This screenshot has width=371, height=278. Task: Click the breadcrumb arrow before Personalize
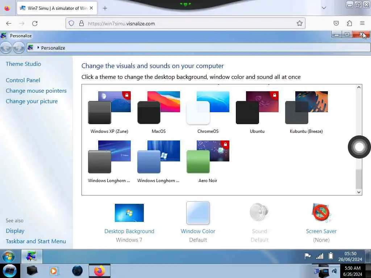click(x=38, y=48)
